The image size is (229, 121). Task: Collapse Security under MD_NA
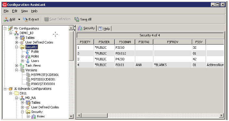tap(22, 112)
